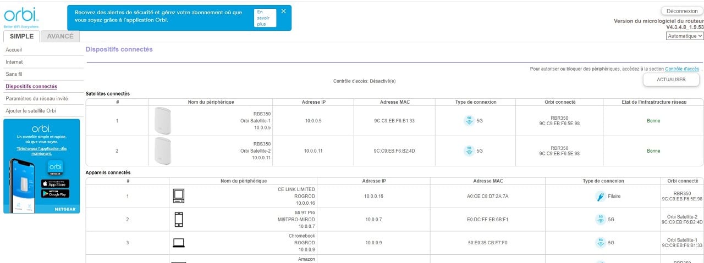Screen dimensions: 704x263
Task: Click the 5G wifi icon for Satellite-1
Action: (x=469, y=121)
